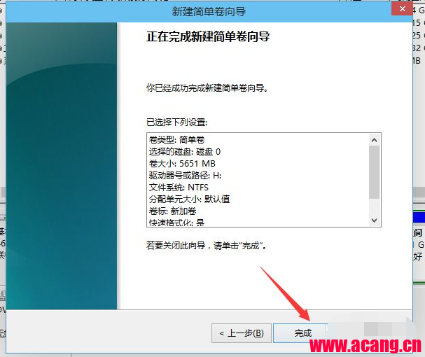
Task: Select the 选择的磁盘: 磁盘 0 line
Action: pyautogui.click(x=185, y=151)
